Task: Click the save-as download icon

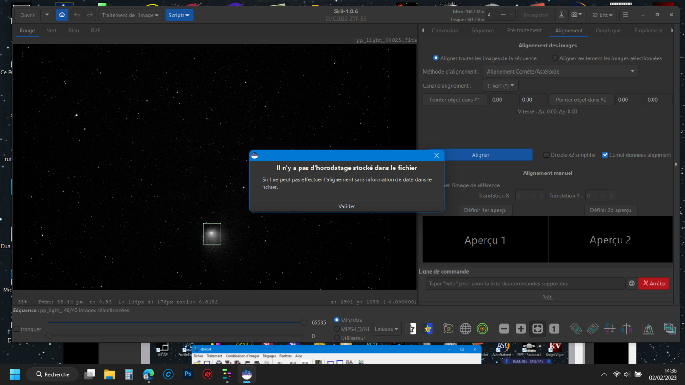Action: point(562,15)
